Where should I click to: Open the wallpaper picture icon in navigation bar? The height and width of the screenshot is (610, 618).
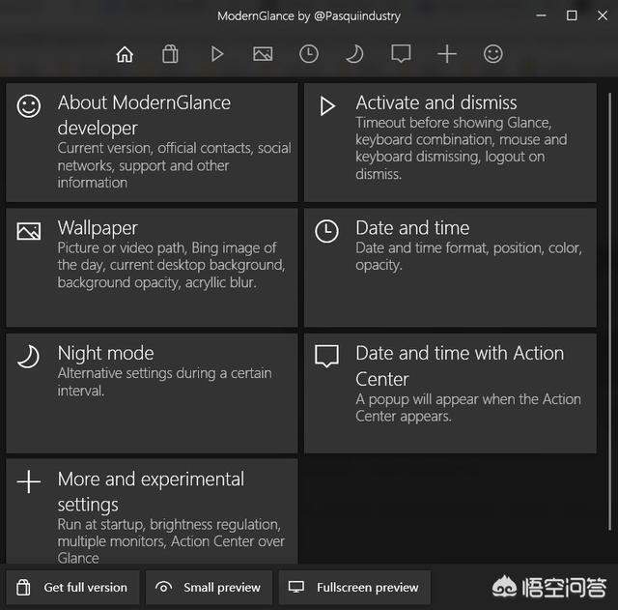(263, 54)
